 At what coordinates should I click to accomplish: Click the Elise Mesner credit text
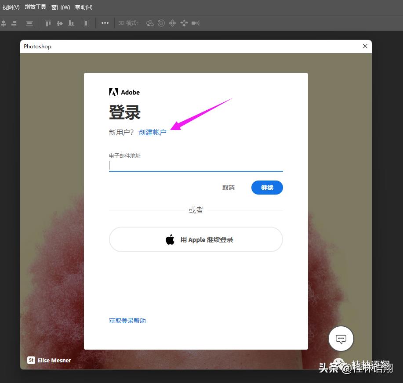pyautogui.click(x=54, y=361)
